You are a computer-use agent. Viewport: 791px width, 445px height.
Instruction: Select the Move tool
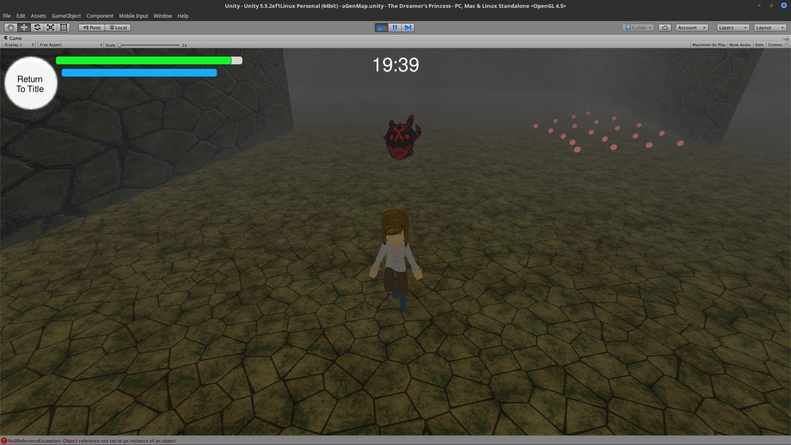click(24, 28)
